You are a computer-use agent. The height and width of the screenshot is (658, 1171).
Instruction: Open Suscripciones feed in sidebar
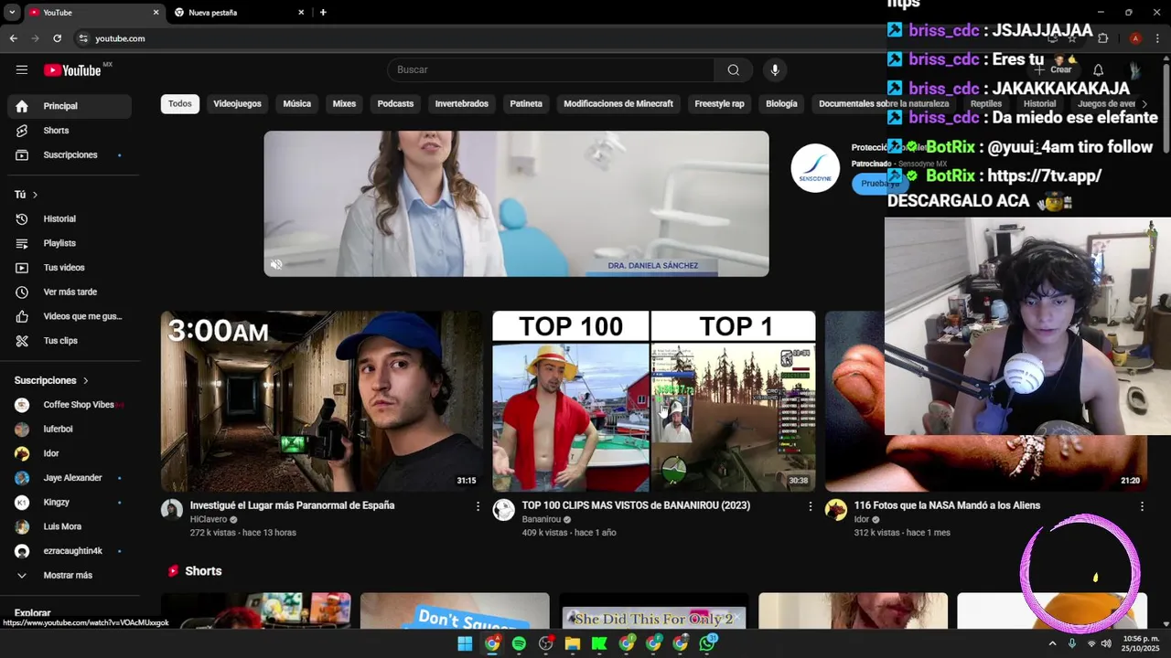(70, 155)
